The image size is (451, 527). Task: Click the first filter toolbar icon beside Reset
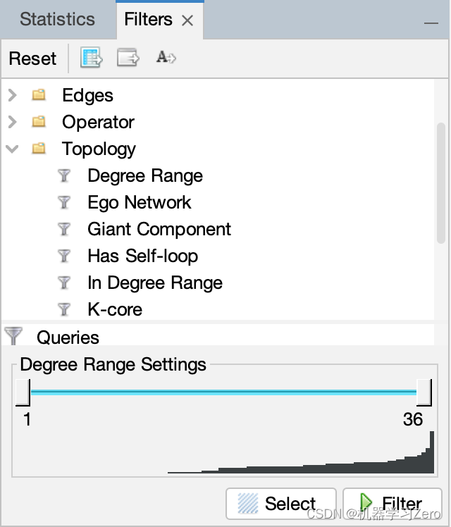coord(92,58)
